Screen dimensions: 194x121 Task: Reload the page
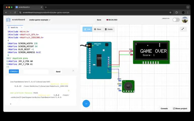[x=15, y=12]
